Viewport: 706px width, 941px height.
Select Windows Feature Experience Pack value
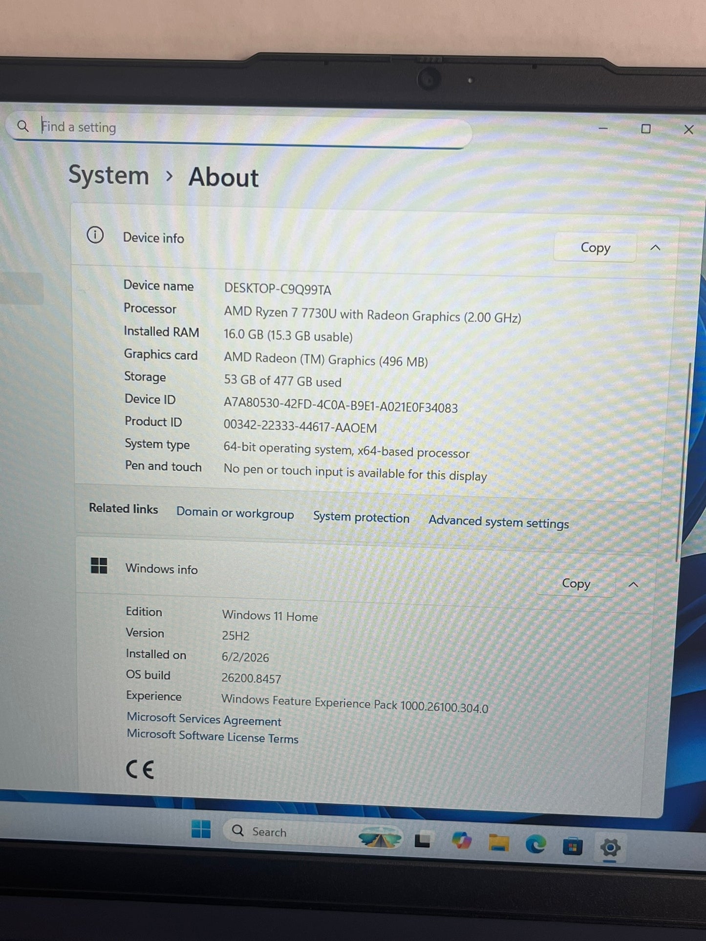(355, 704)
